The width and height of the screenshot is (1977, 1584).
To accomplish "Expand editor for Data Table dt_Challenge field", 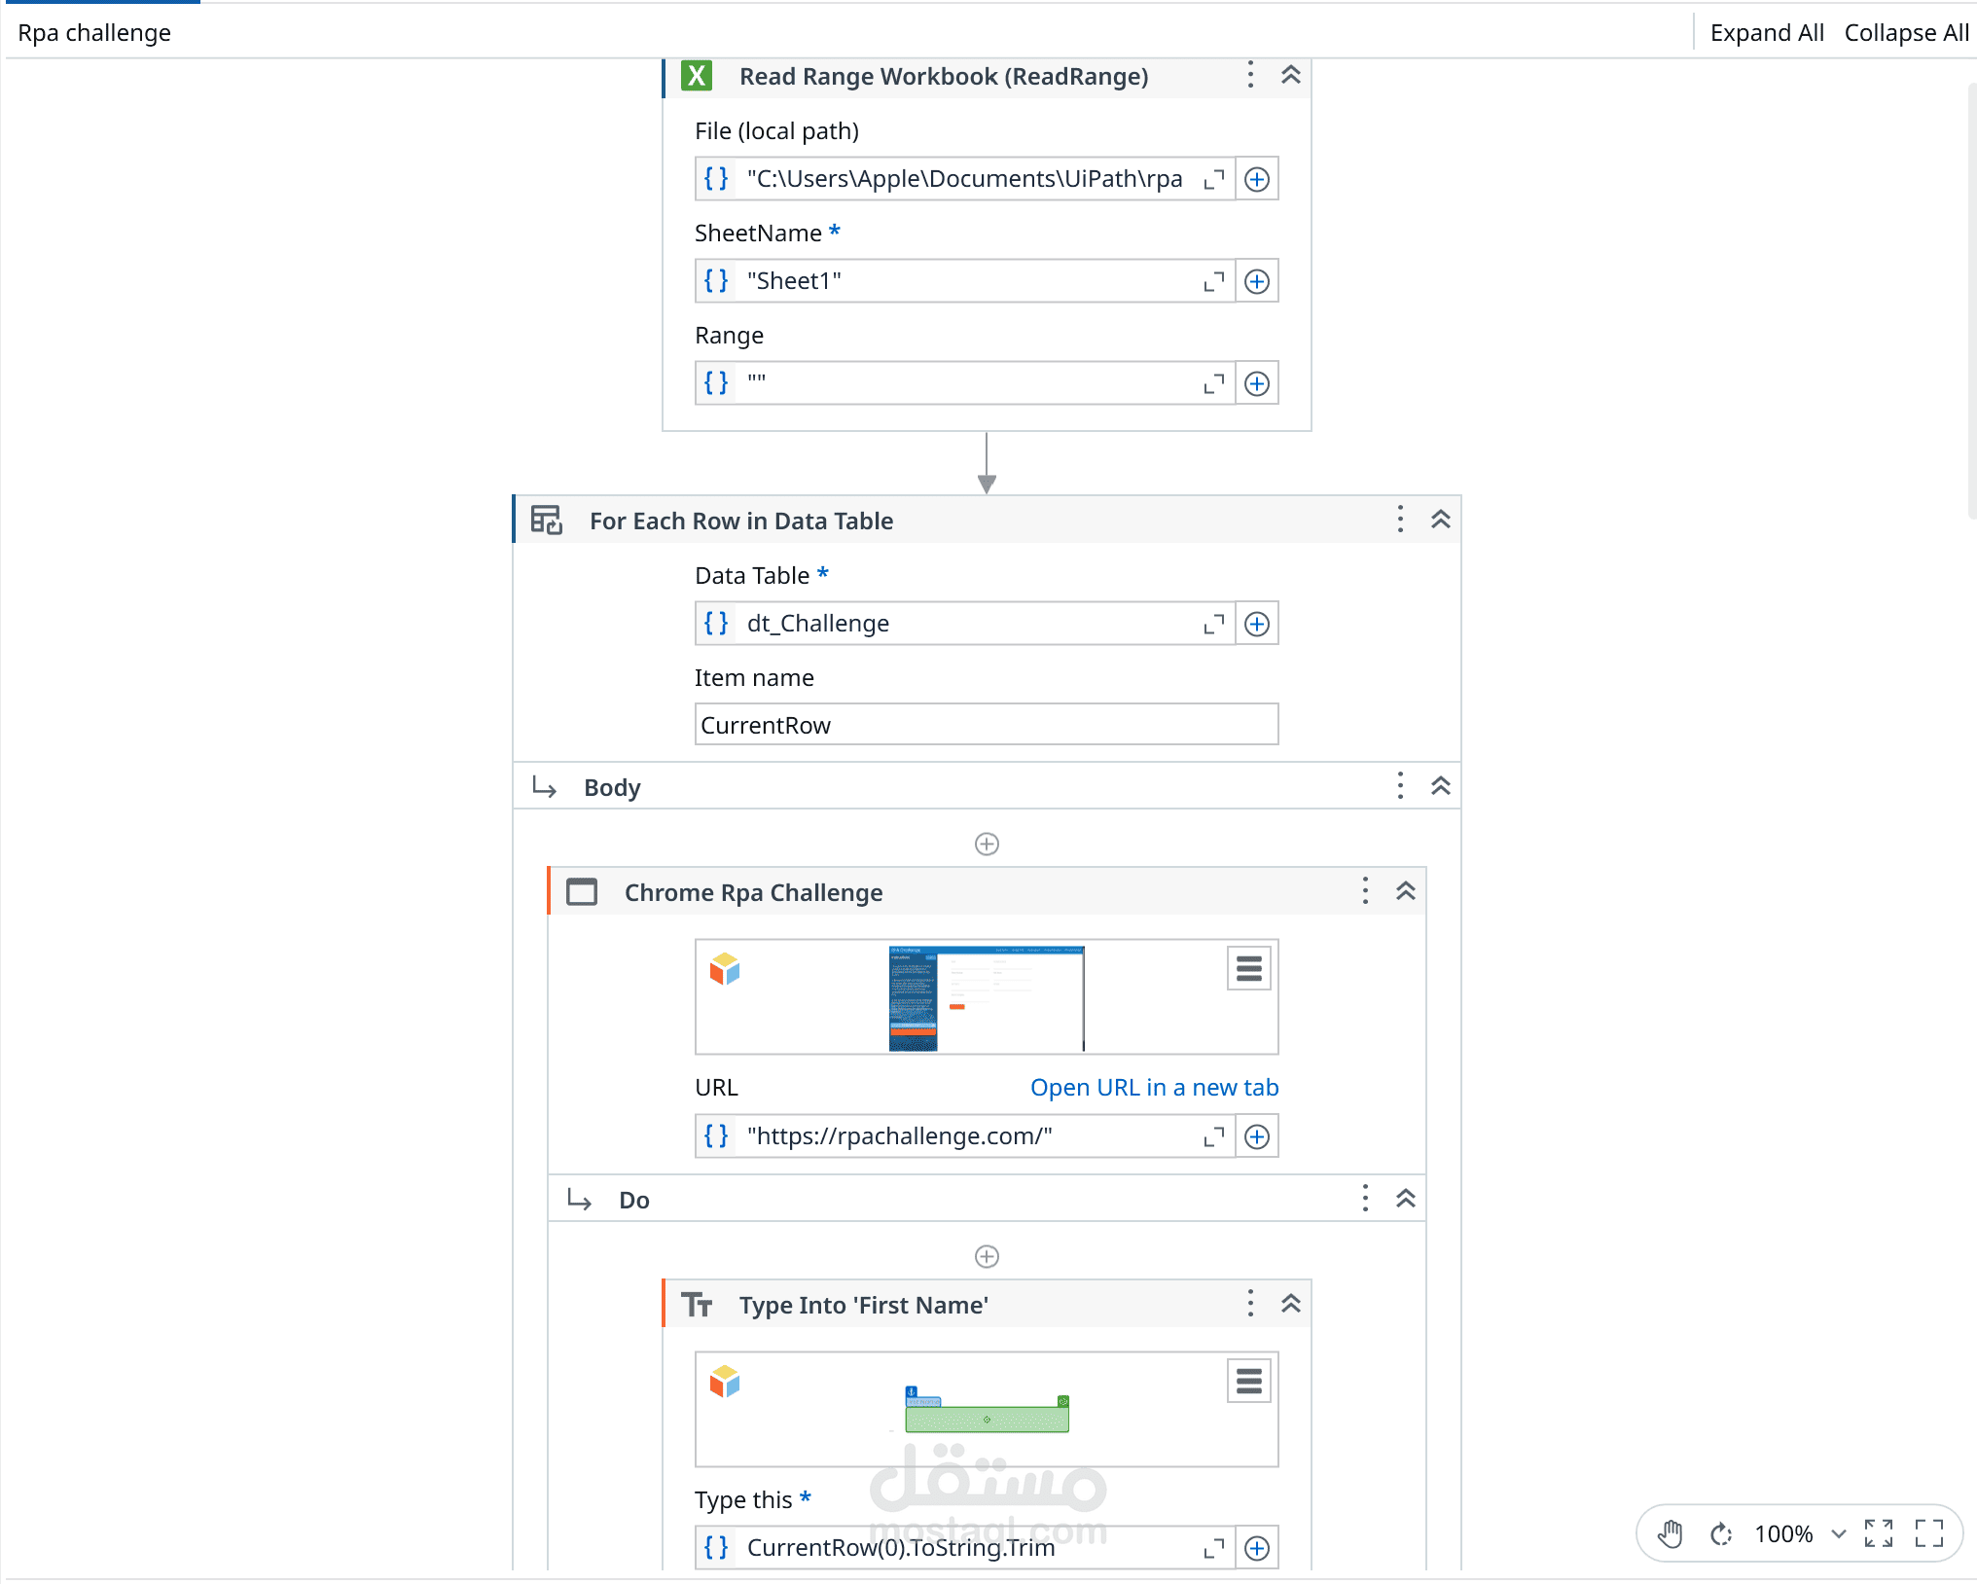I will [x=1213, y=624].
